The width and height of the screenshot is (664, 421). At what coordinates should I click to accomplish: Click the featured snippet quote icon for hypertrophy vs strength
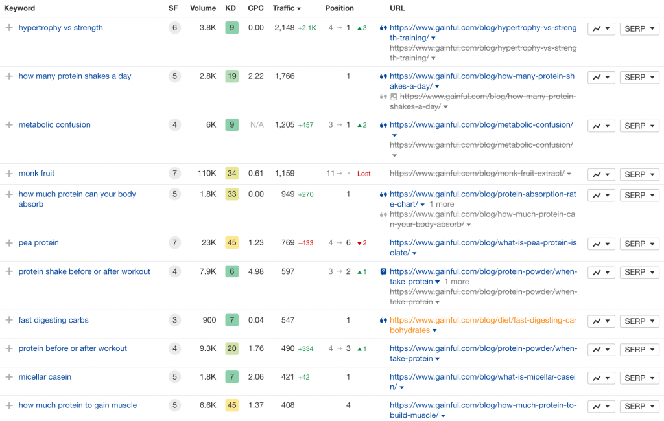click(x=383, y=28)
